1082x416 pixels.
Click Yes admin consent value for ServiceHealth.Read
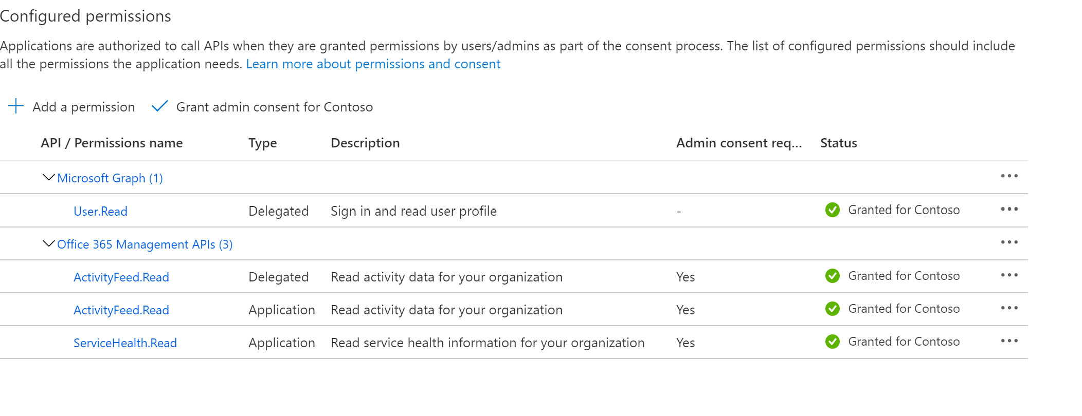pyautogui.click(x=686, y=343)
